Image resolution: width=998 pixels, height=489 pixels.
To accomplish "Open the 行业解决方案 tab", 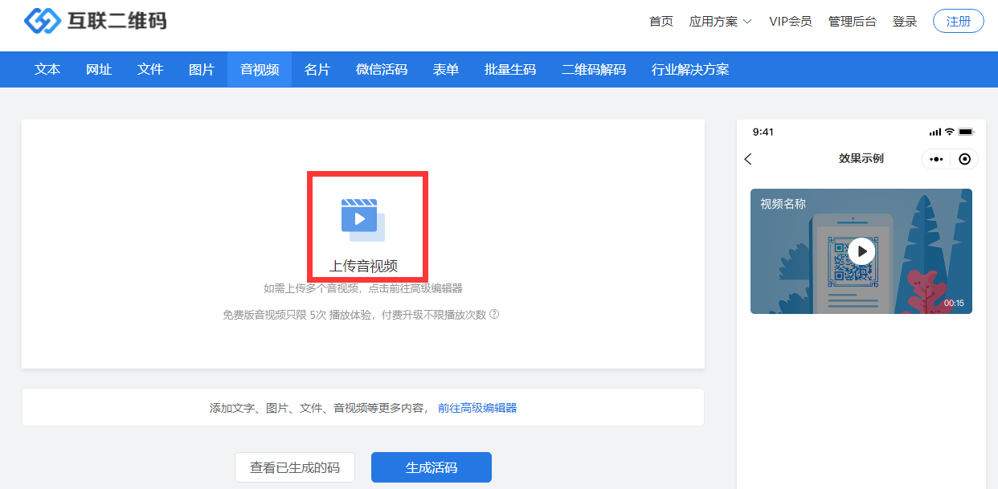I will coord(690,70).
